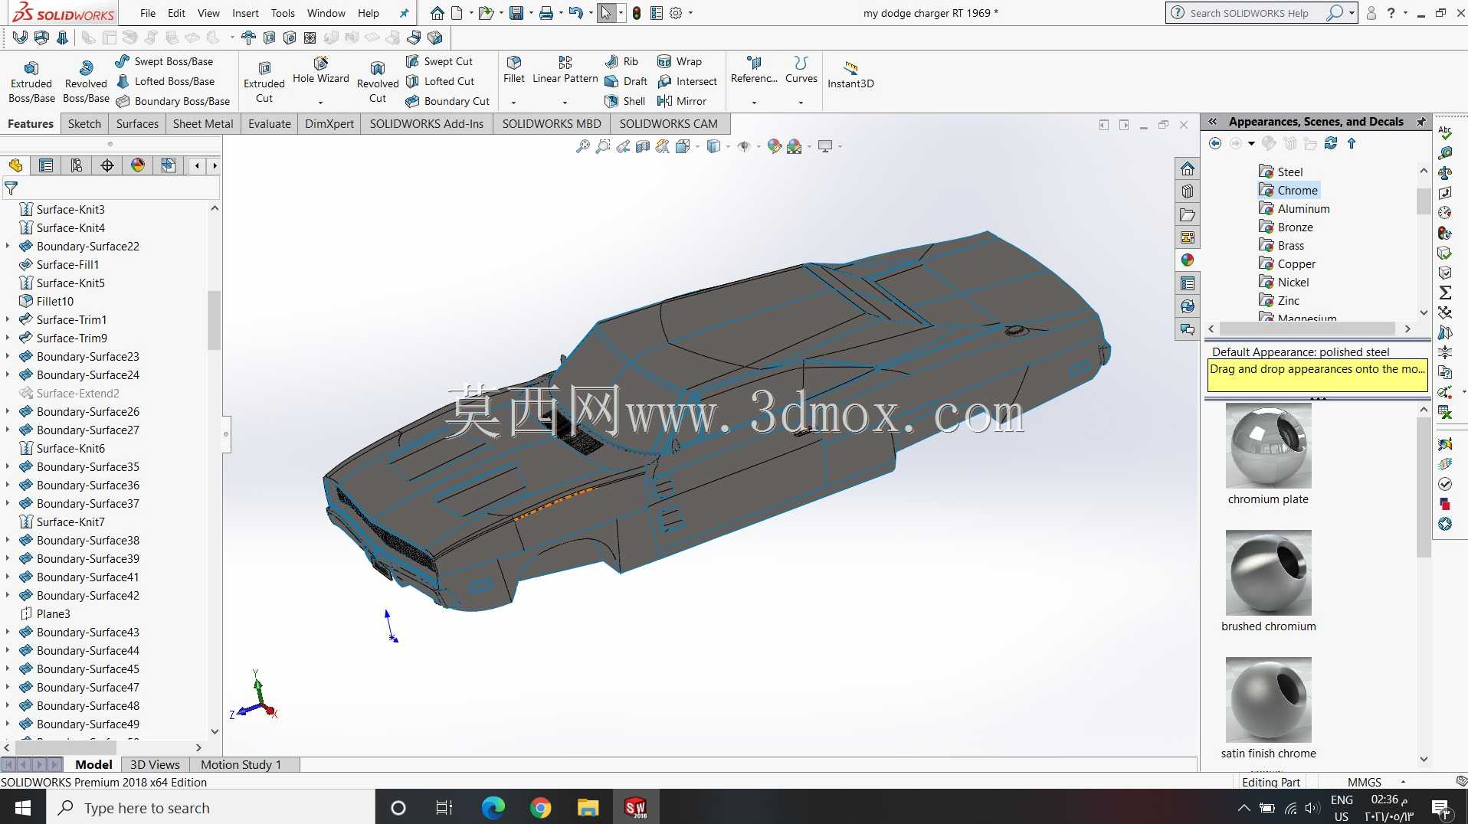Select Surface-Knit3 in feature tree

pyautogui.click(x=62, y=209)
